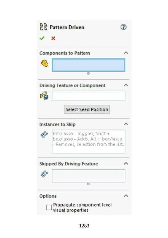
Task: Collapse the Skipped By Driving Feature section
Action: tap(126, 163)
